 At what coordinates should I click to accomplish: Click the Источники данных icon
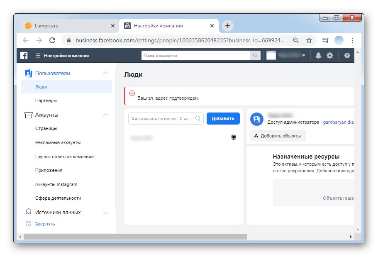coord(29,212)
